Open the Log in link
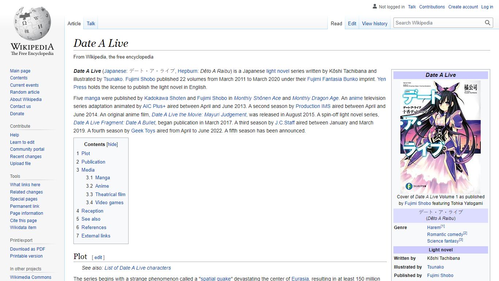 [x=487, y=7]
